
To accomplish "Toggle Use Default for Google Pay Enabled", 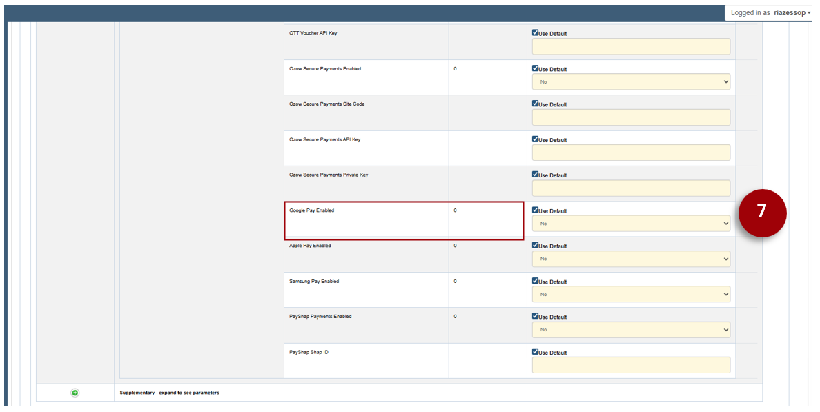I will click(x=536, y=210).
